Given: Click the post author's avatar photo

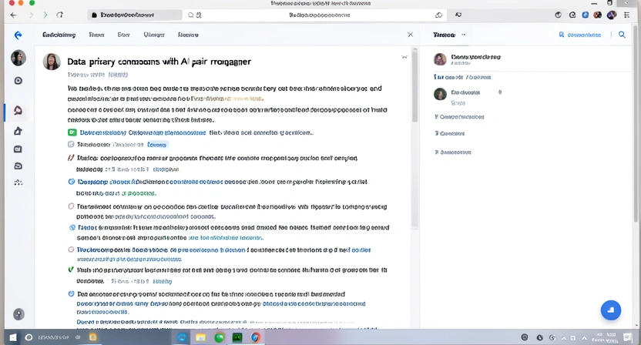Looking at the screenshot, I should (52, 62).
